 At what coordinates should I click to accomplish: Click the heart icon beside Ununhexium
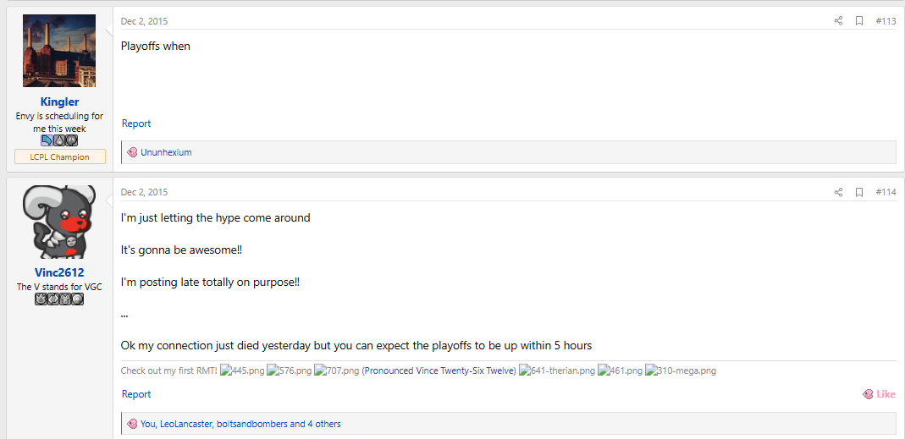132,152
